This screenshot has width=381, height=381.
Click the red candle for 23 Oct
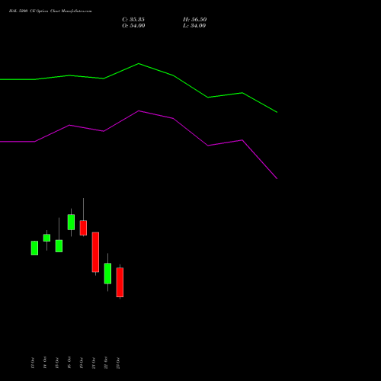[120, 282]
